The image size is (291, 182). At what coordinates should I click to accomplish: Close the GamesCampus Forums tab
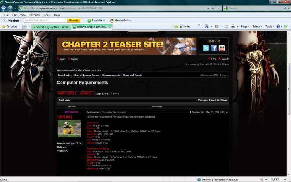click(110, 27)
